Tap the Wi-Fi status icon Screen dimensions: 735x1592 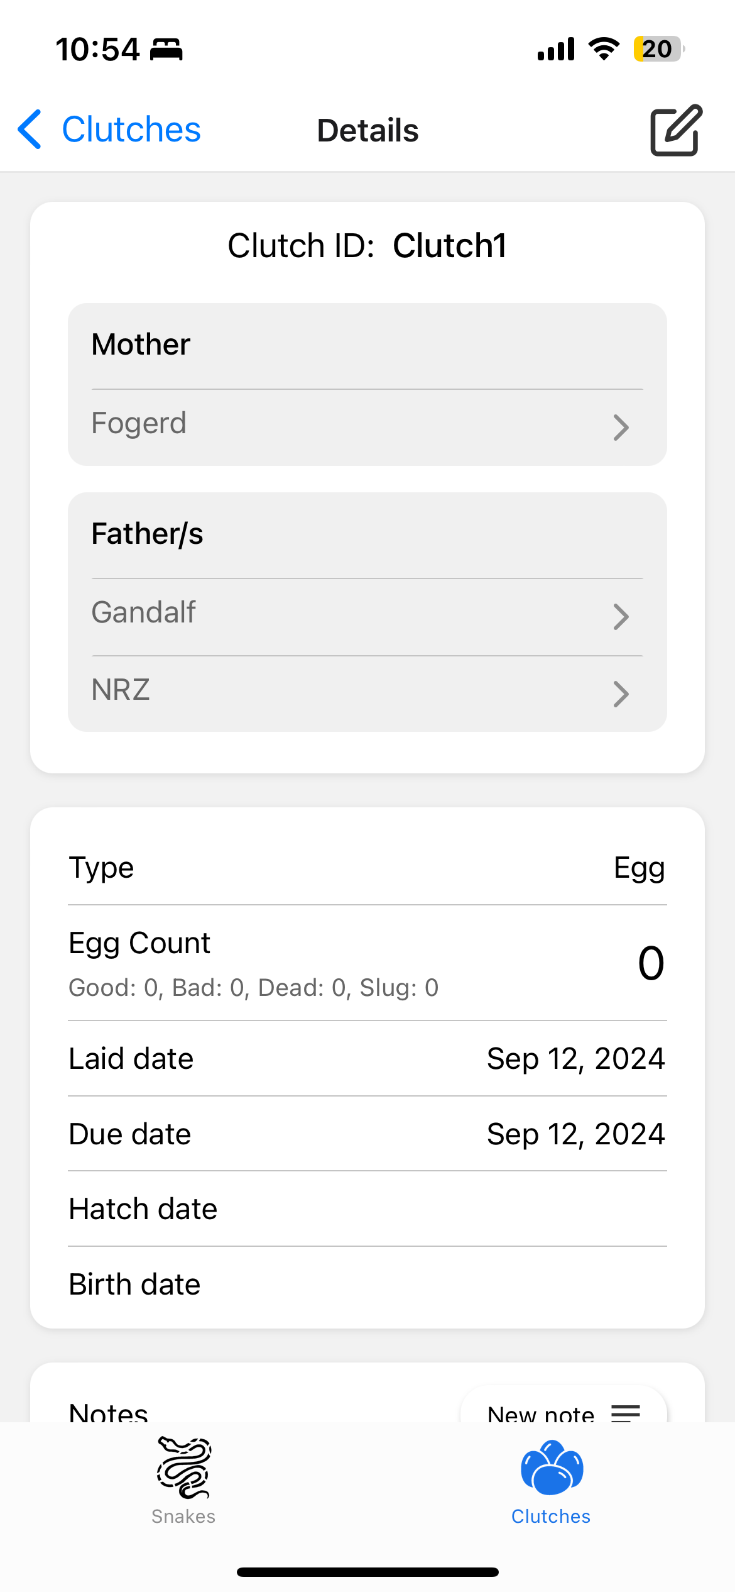[604, 49]
